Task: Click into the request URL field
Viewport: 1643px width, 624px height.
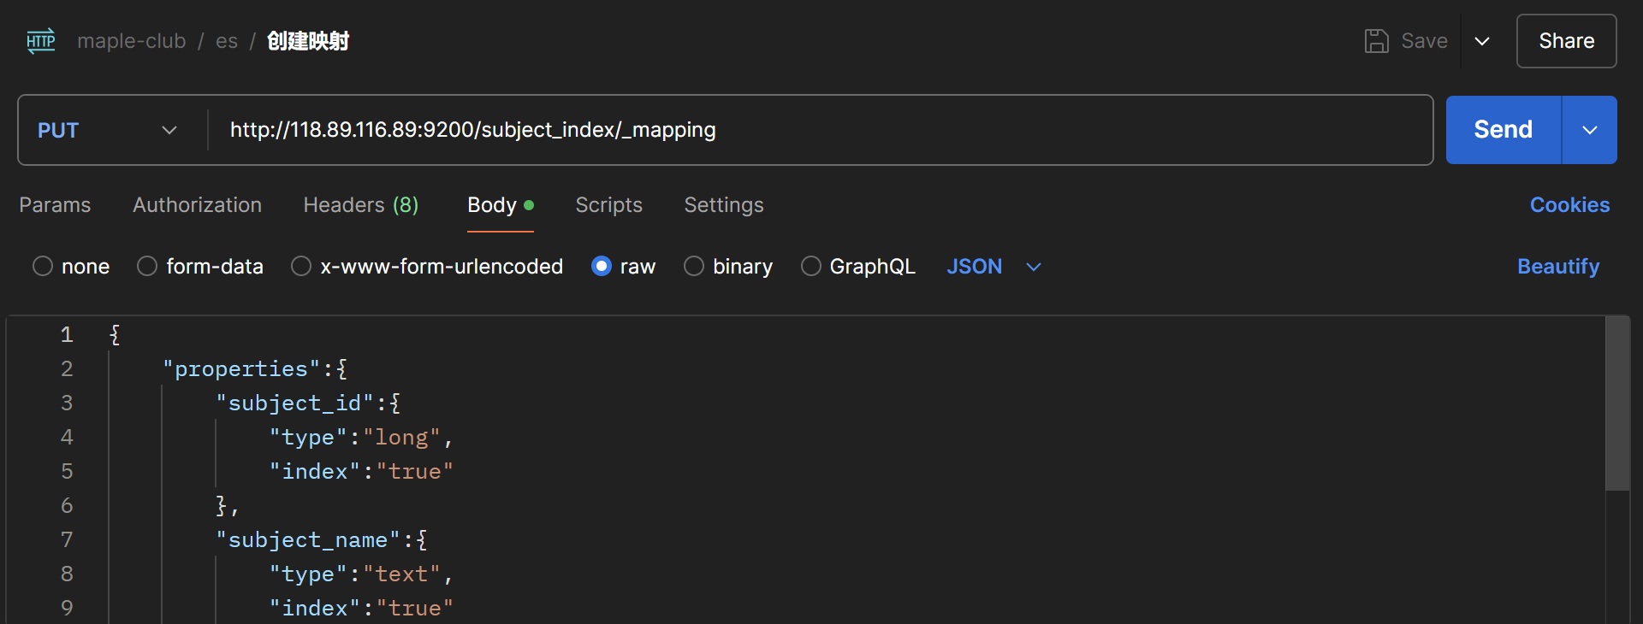Action: [x=821, y=130]
